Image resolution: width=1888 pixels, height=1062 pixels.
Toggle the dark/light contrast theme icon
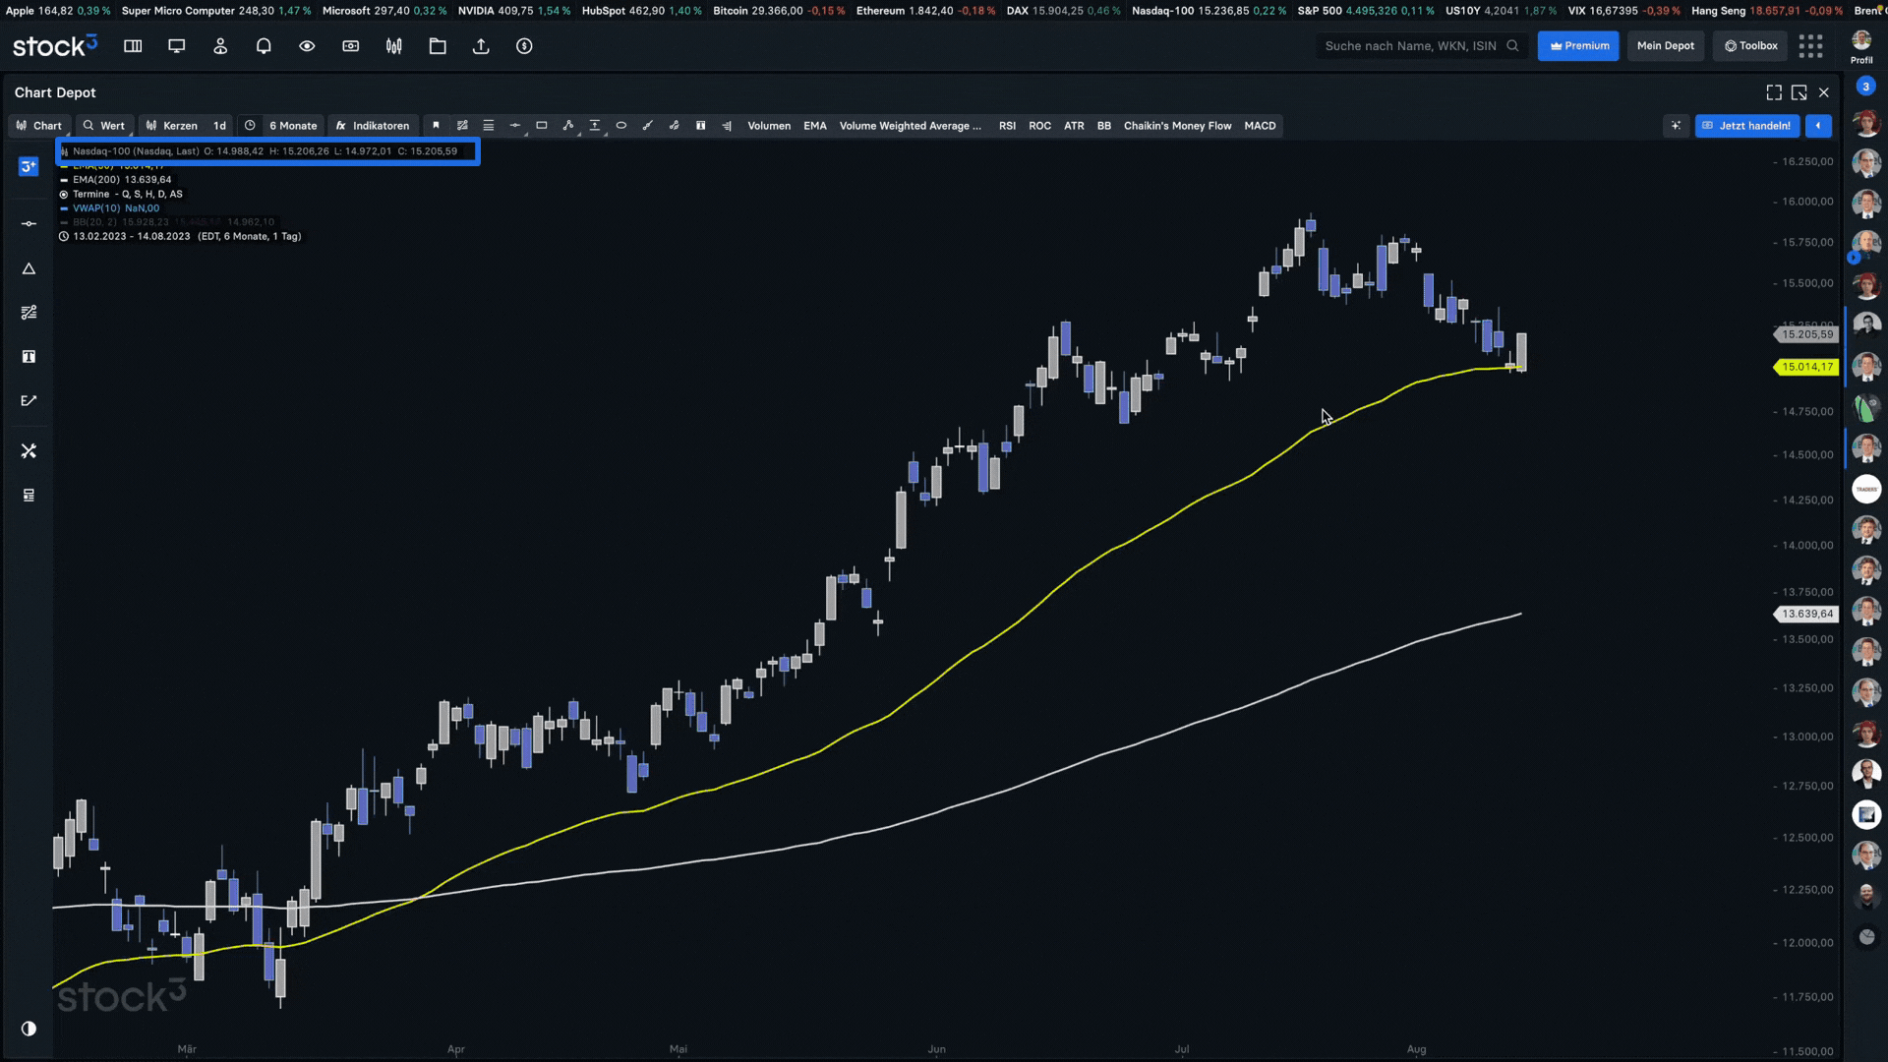click(x=29, y=1029)
